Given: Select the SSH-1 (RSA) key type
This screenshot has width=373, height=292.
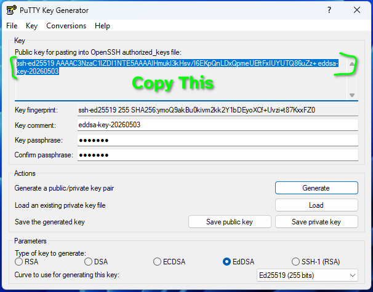Looking at the screenshot, I should (316, 262).
